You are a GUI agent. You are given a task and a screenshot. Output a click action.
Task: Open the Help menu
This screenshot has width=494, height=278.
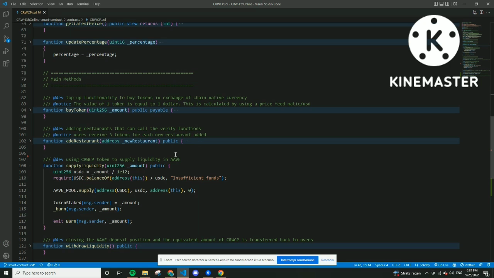97,4
